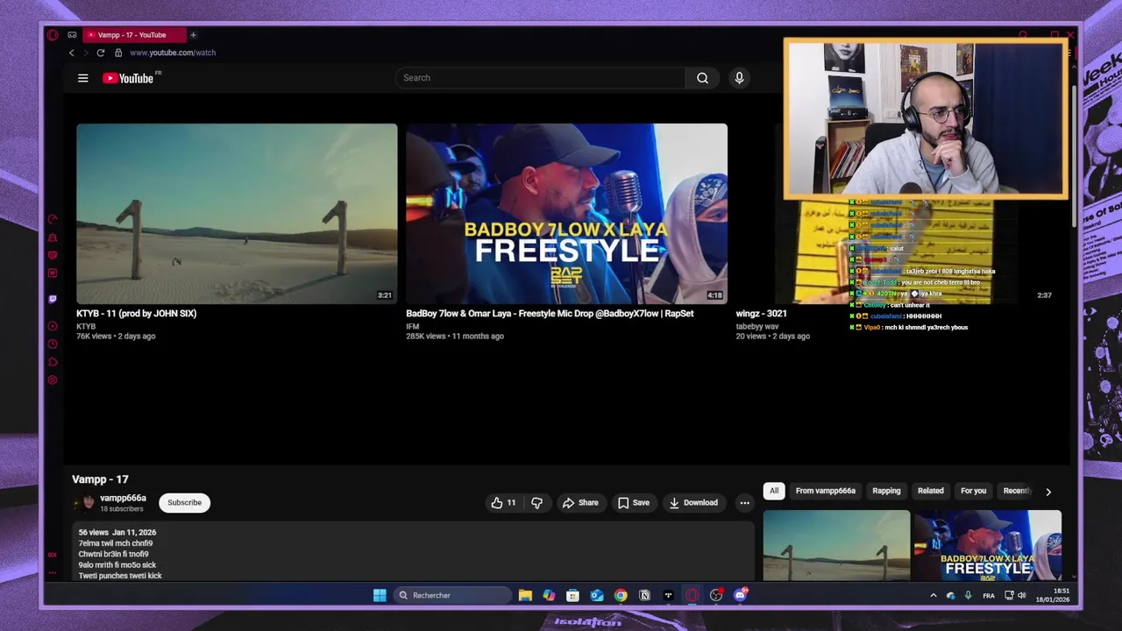The height and width of the screenshot is (631, 1122).
Task: Select the From vampp666a chip
Action: click(826, 491)
